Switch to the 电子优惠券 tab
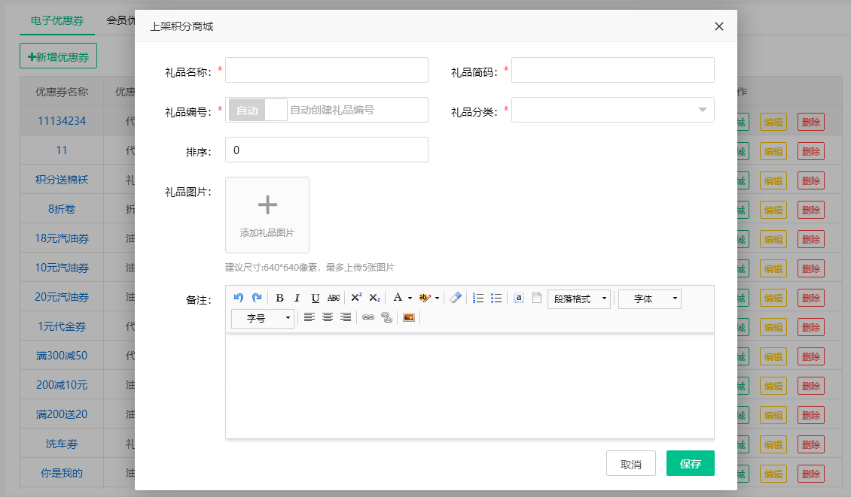The height and width of the screenshot is (497, 851). click(57, 21)
